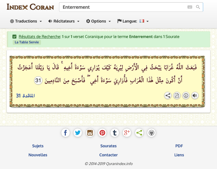Open verse information icon
The width and height of the screenshot is (217, 169).
[186, 95]
